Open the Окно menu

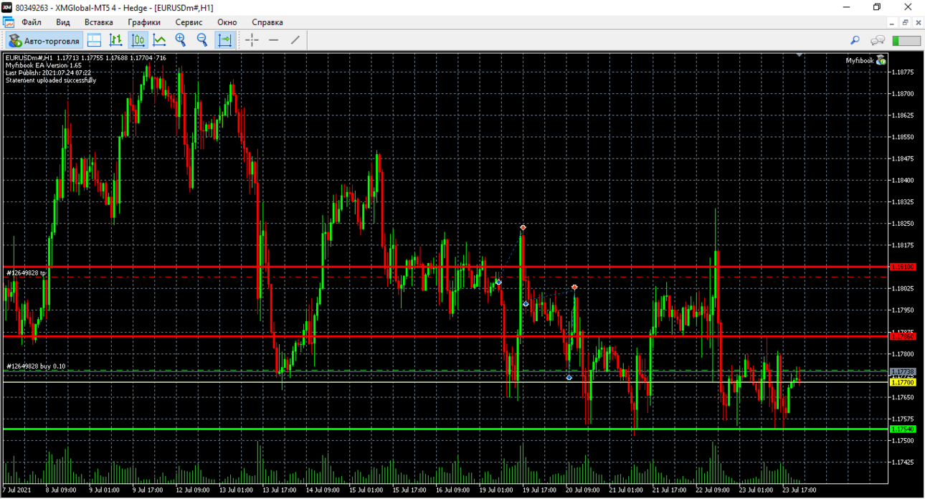pyautogui.click(x=227, y=22)
